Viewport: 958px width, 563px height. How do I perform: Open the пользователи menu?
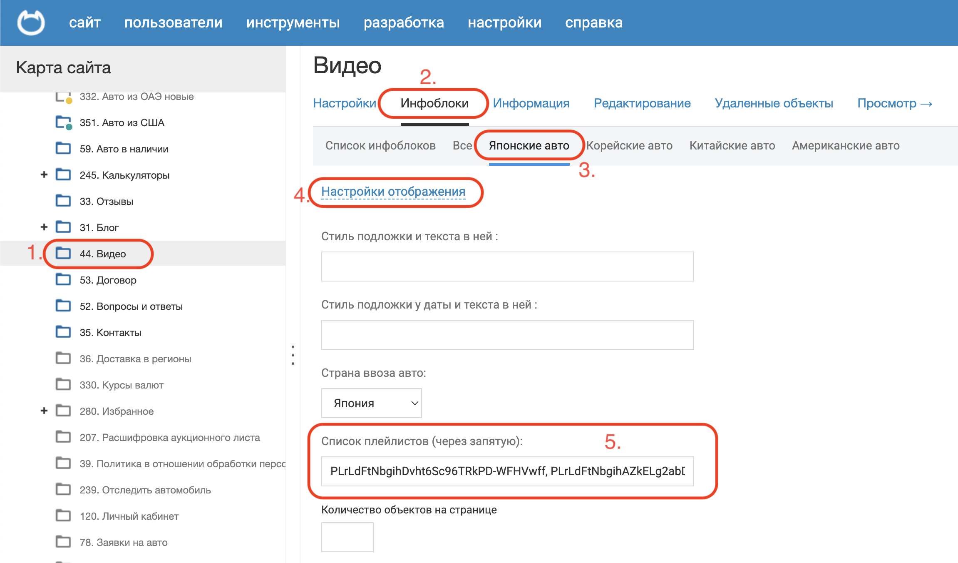coord(174,22)
